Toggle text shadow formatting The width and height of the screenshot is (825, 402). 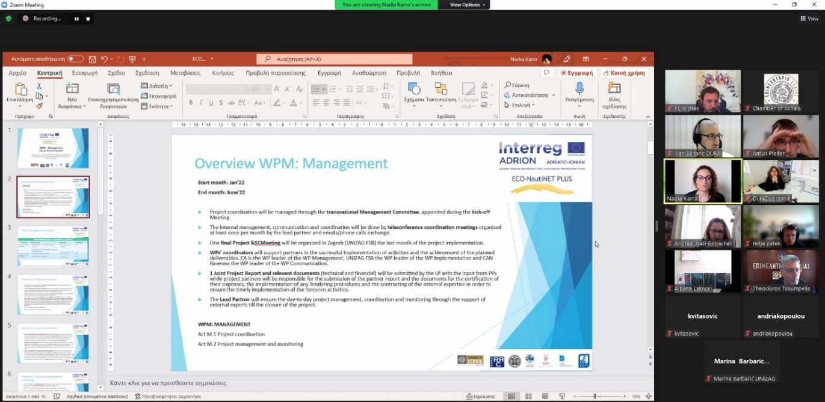point(220,103)
